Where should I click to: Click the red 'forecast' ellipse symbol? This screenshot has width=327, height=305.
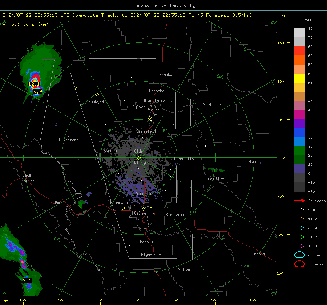[299, 264]
